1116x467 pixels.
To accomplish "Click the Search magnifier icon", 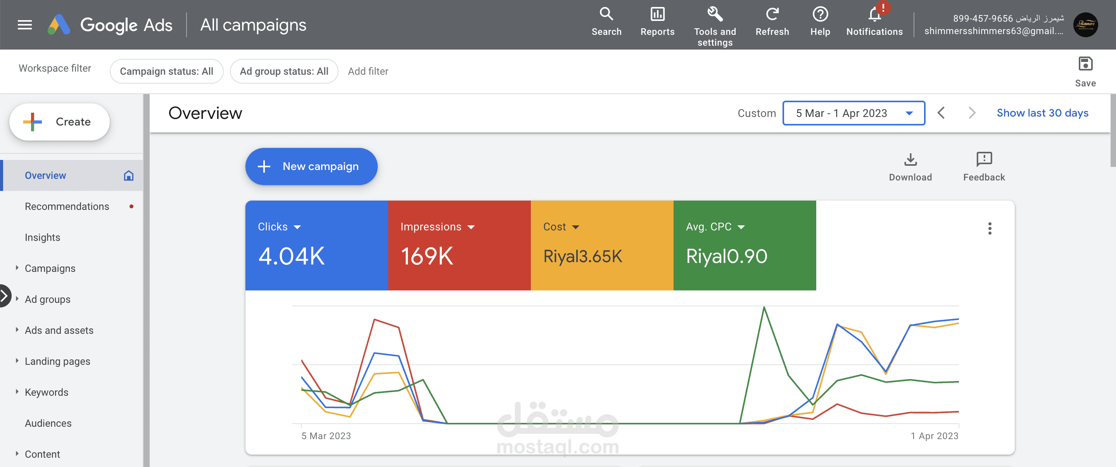I will (606, 14).
